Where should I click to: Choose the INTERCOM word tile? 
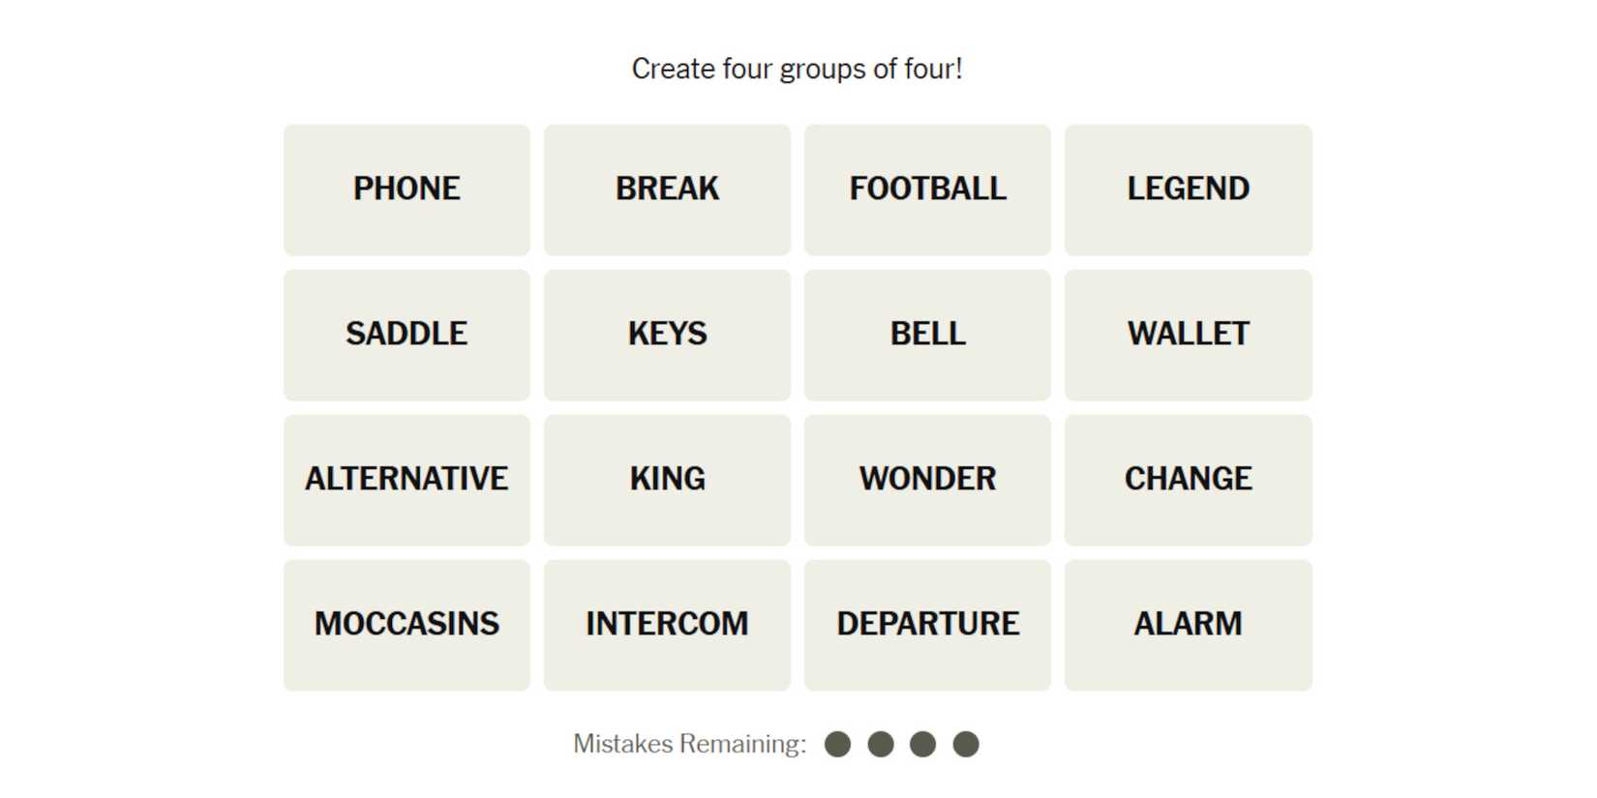(667, 625)
